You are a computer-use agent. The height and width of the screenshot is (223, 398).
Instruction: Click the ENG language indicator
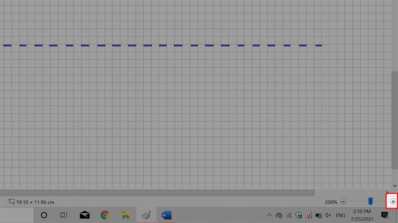[340, 215]
